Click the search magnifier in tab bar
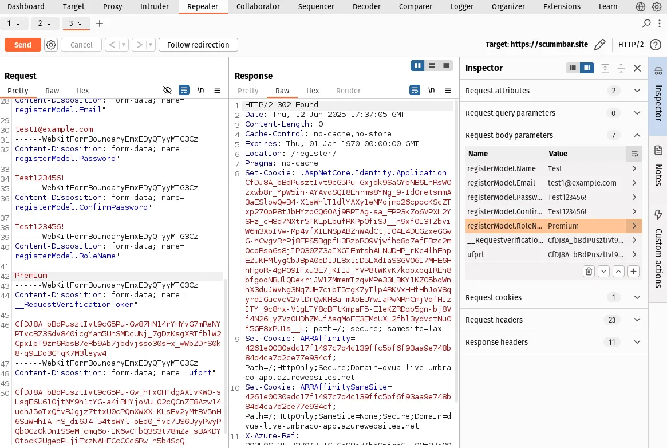This screenshot has width=667, height=448. click(646, 23)
